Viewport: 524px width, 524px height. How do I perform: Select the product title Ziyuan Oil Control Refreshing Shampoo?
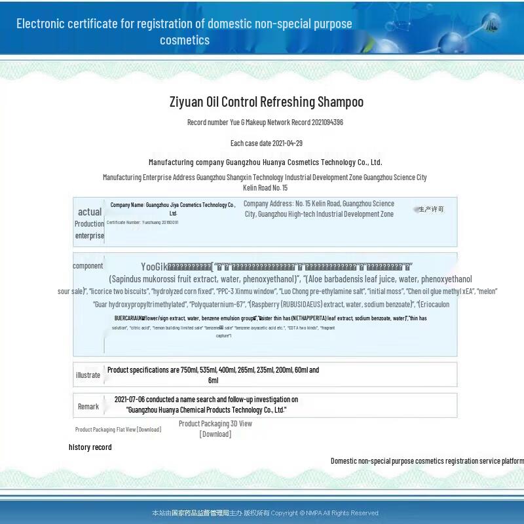tap(267, 102)
